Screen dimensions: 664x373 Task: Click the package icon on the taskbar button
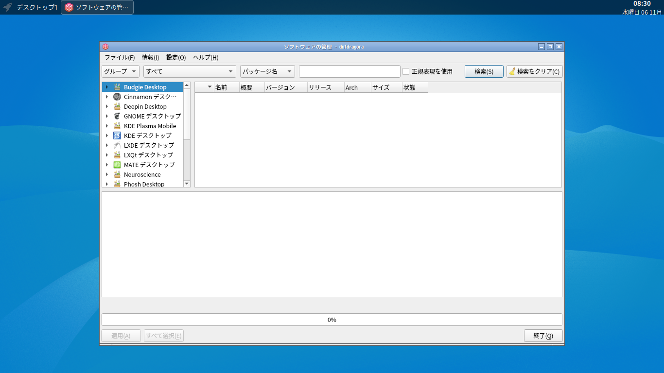coord(69,7)
